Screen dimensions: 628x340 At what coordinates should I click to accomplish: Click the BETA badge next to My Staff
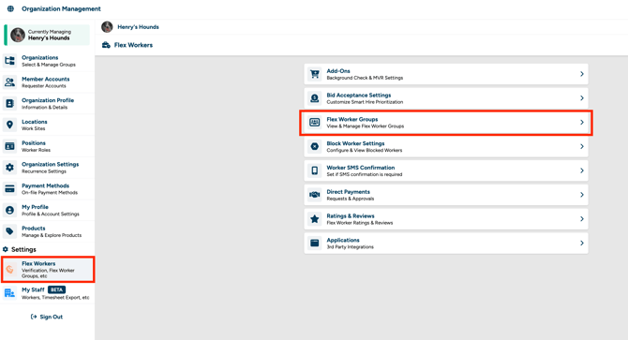click(56, 289)
